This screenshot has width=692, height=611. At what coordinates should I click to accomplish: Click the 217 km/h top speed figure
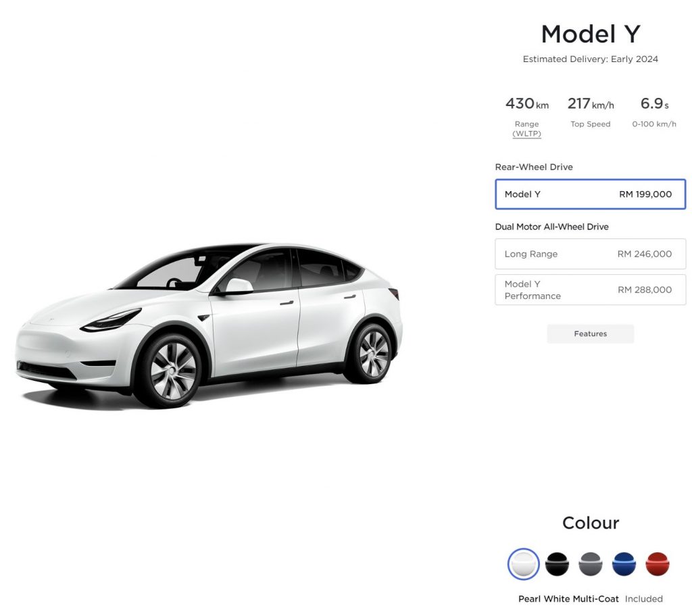591,103
